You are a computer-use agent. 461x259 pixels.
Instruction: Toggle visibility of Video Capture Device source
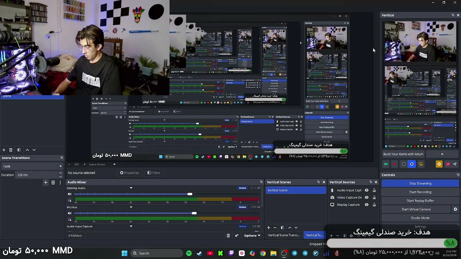367,197
